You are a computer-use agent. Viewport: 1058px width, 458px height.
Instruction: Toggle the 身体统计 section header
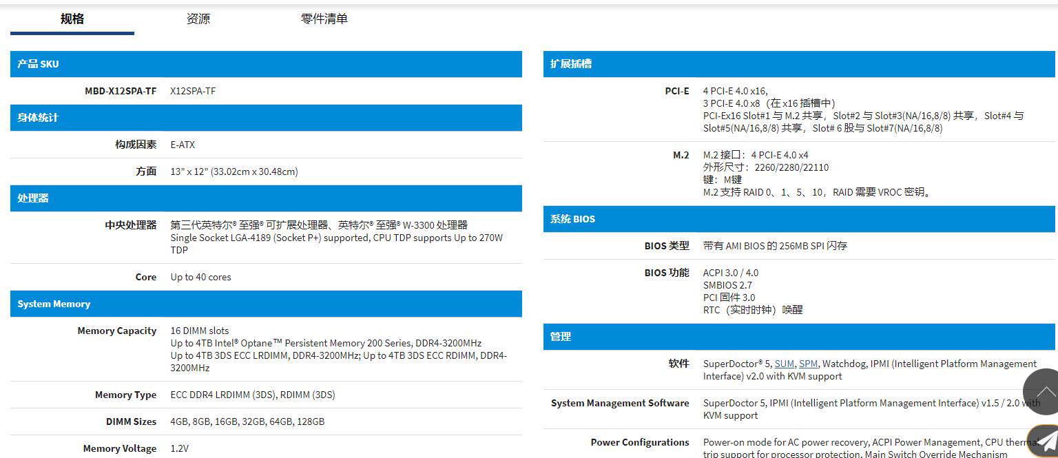[266, 118]
